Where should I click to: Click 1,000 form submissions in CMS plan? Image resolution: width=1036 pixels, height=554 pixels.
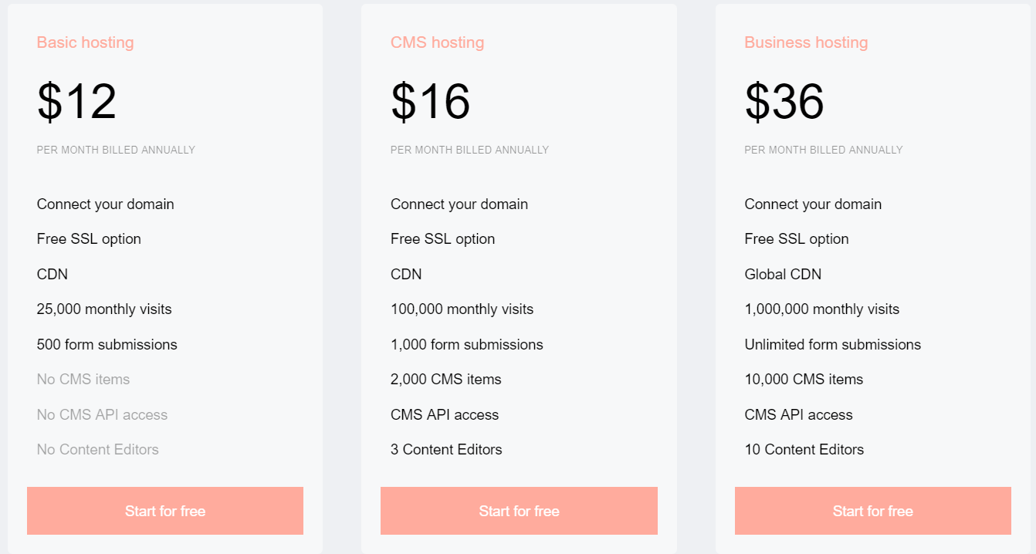point(466,344)
